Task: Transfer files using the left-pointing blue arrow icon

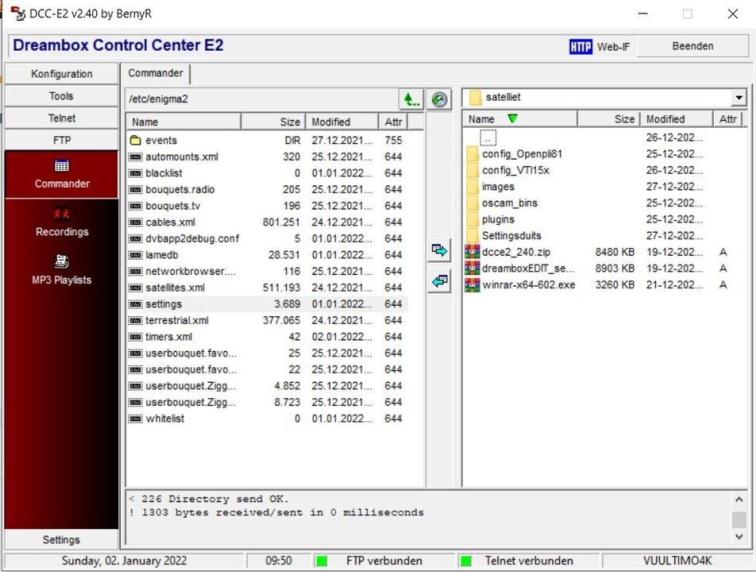Action: pos(439,280)
